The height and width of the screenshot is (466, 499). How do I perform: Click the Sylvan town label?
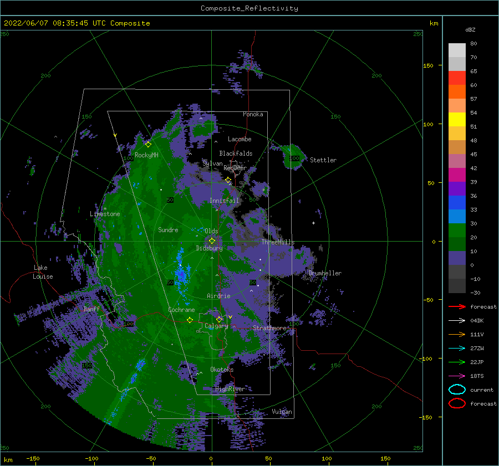(x=212, y=163)
